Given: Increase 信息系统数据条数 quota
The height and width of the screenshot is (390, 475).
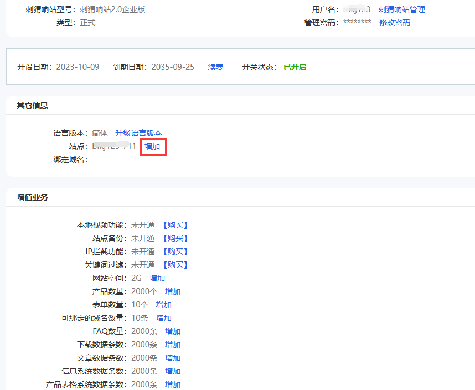Looking at the screenshot, I should pyautogui.click(x=172, y=371).
